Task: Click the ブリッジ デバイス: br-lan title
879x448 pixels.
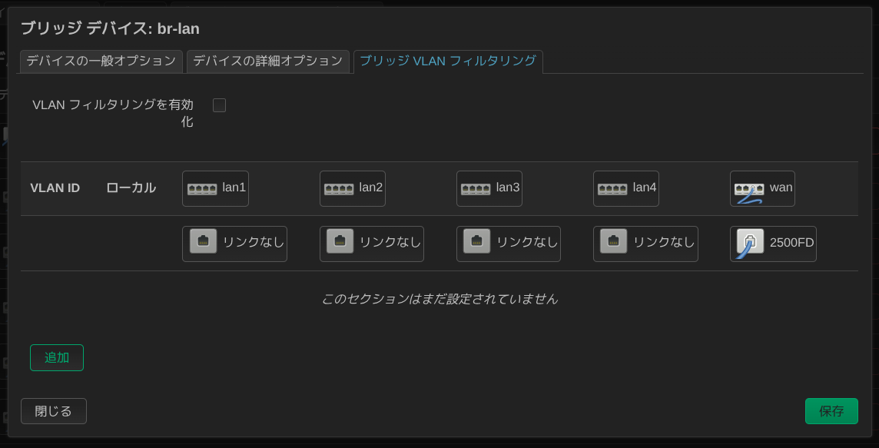Action: [x=110, y=28]
